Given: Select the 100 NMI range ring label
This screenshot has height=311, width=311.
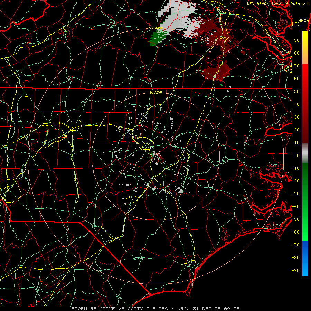Looking at the screenshot, I should 155,28.
